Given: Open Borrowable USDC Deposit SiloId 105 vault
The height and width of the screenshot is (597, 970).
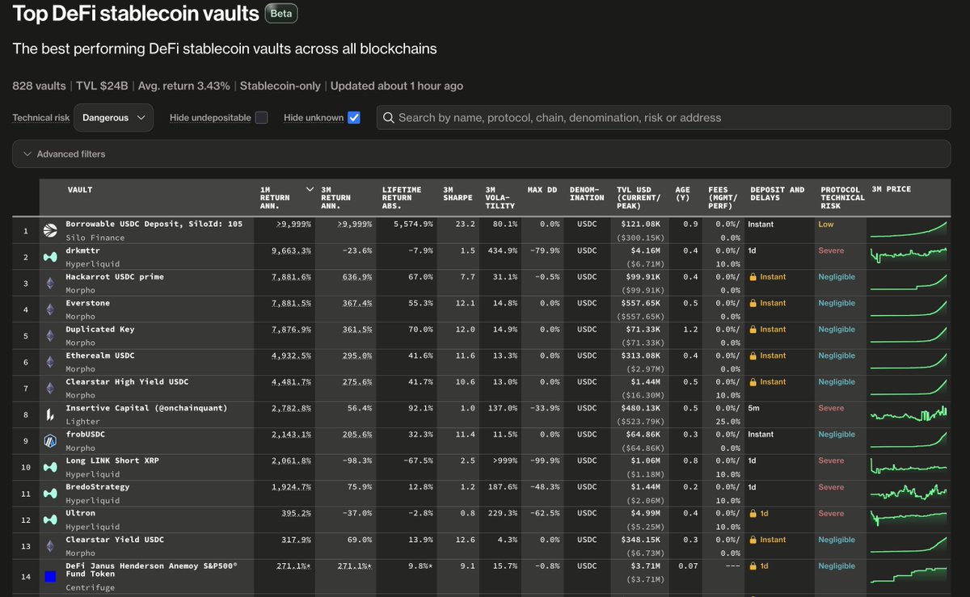Looking at the screenshot, I should coord(154,224).
